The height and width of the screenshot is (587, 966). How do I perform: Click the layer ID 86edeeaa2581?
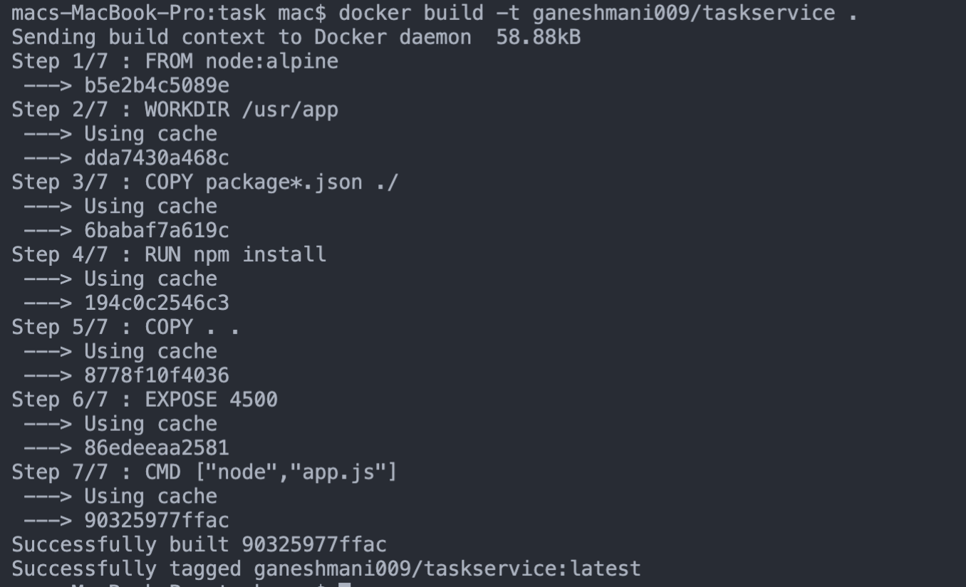click(157, 448)
